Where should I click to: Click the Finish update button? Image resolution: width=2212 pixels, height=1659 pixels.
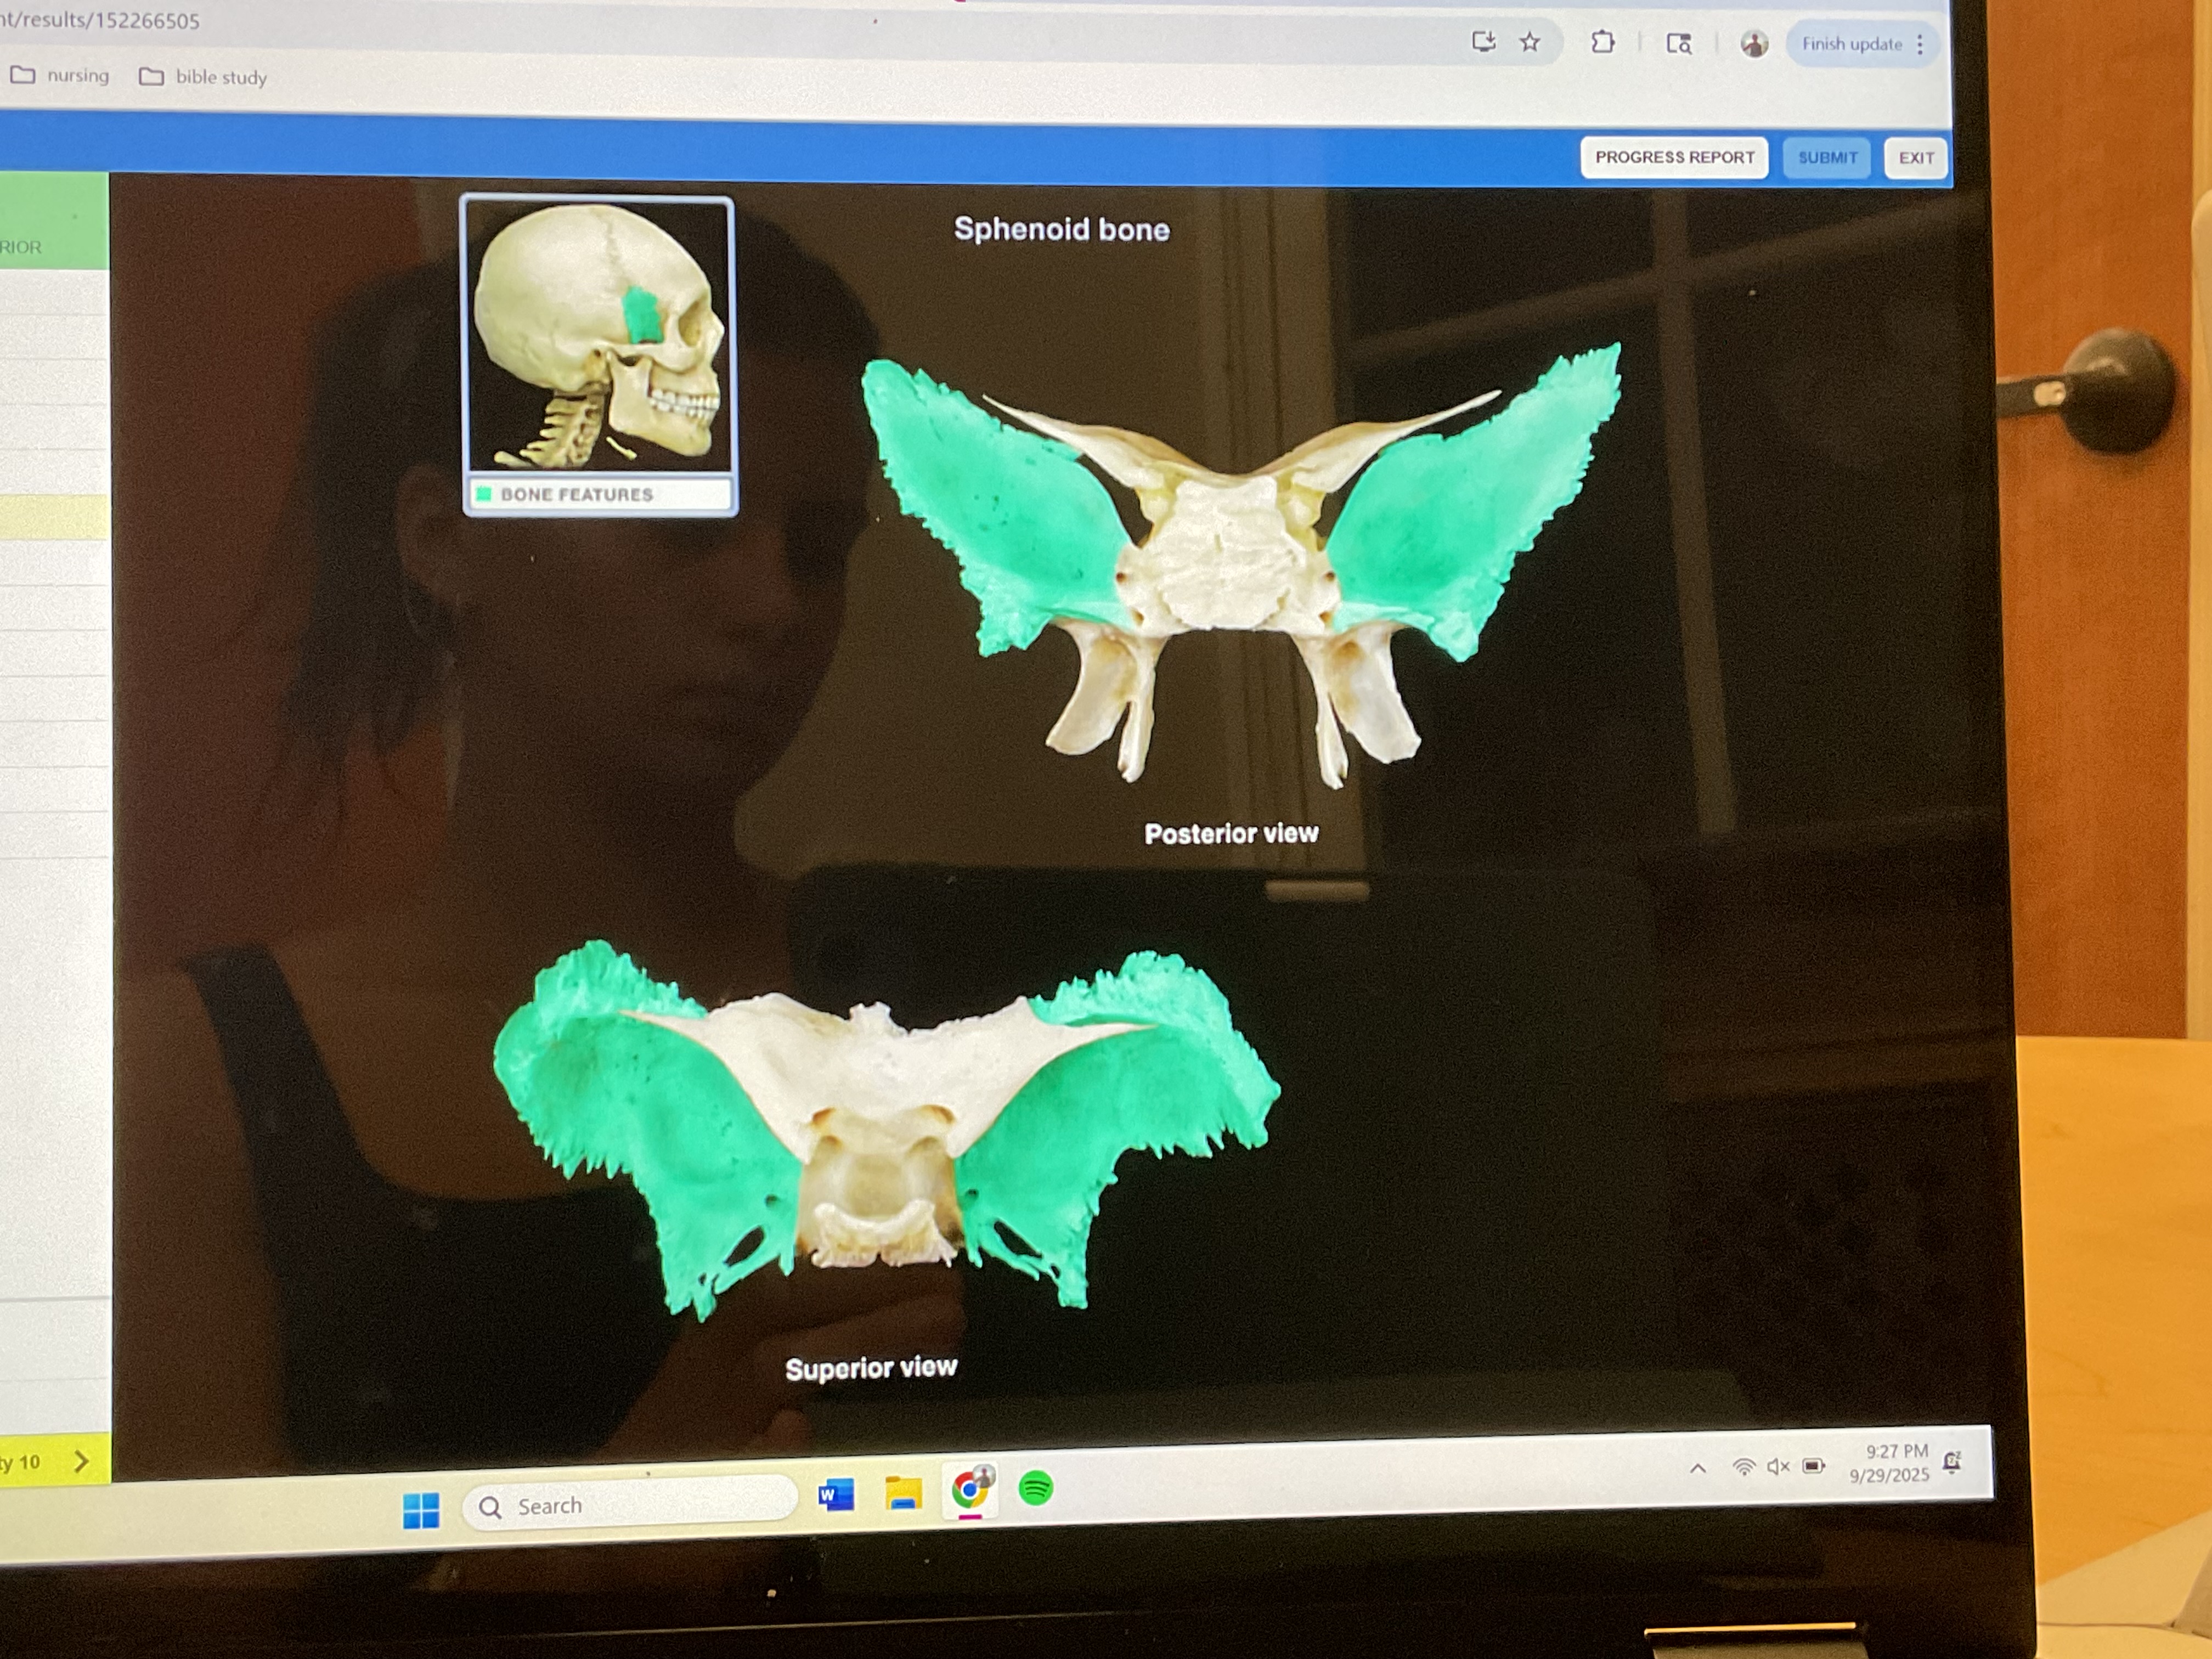pyautogui.click(x=1851, y=44)
